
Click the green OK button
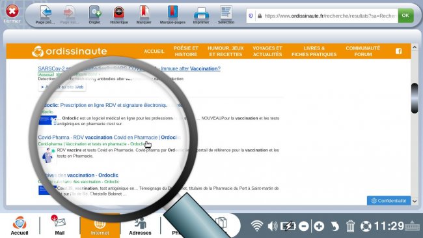[405, 16]
